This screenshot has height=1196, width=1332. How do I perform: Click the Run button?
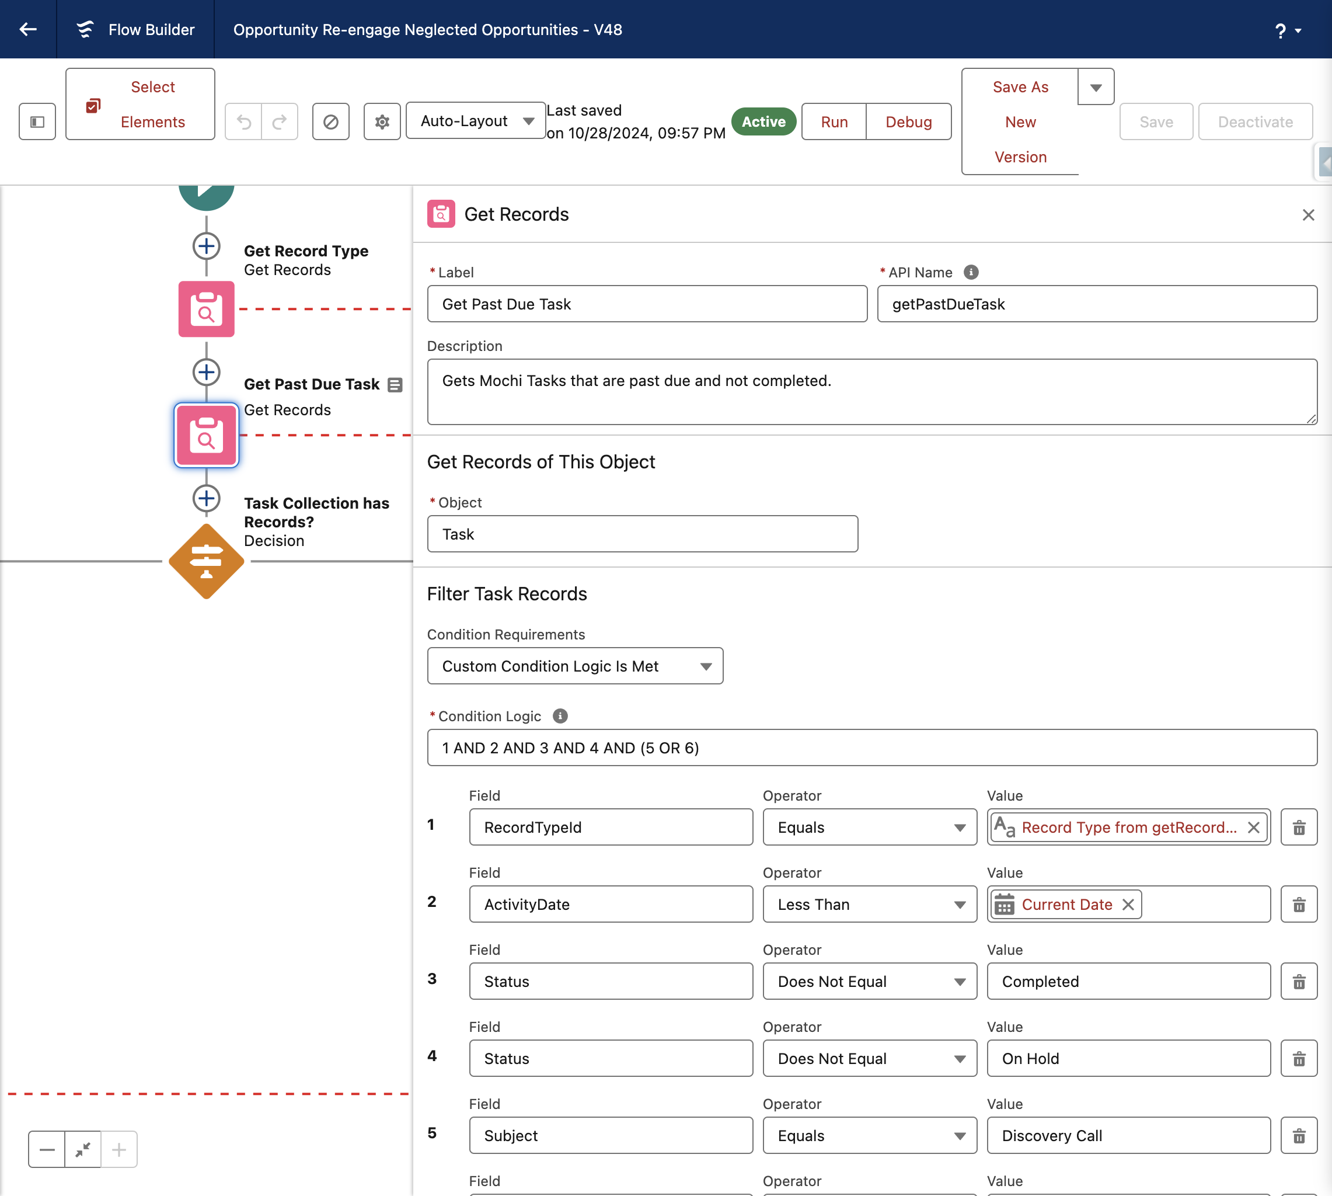pos(834,121)
